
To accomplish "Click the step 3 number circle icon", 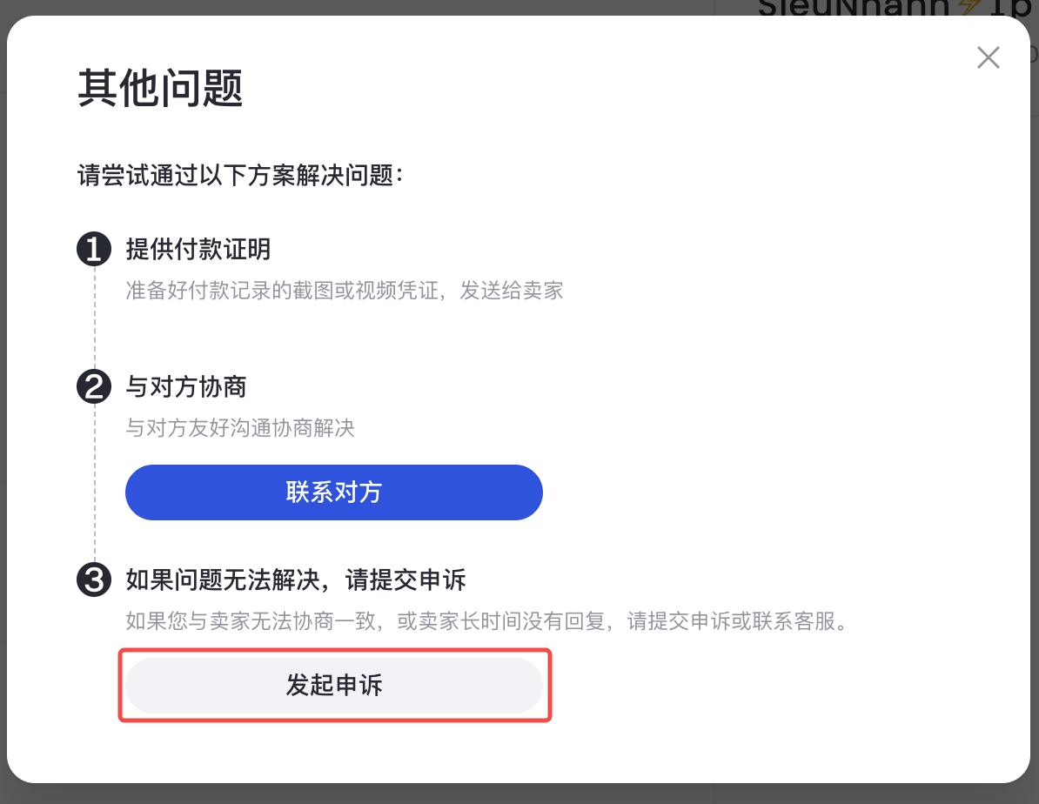I will coord(94,580).
